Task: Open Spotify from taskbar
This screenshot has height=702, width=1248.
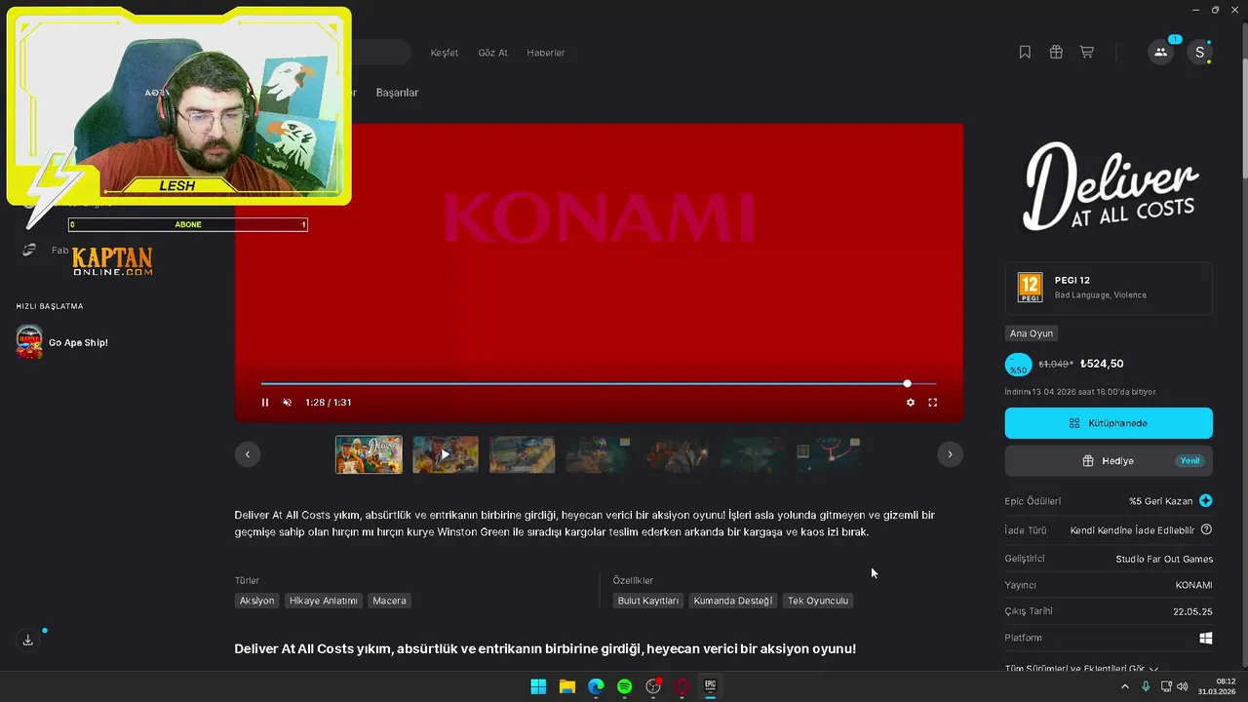Action: (625, 686)
